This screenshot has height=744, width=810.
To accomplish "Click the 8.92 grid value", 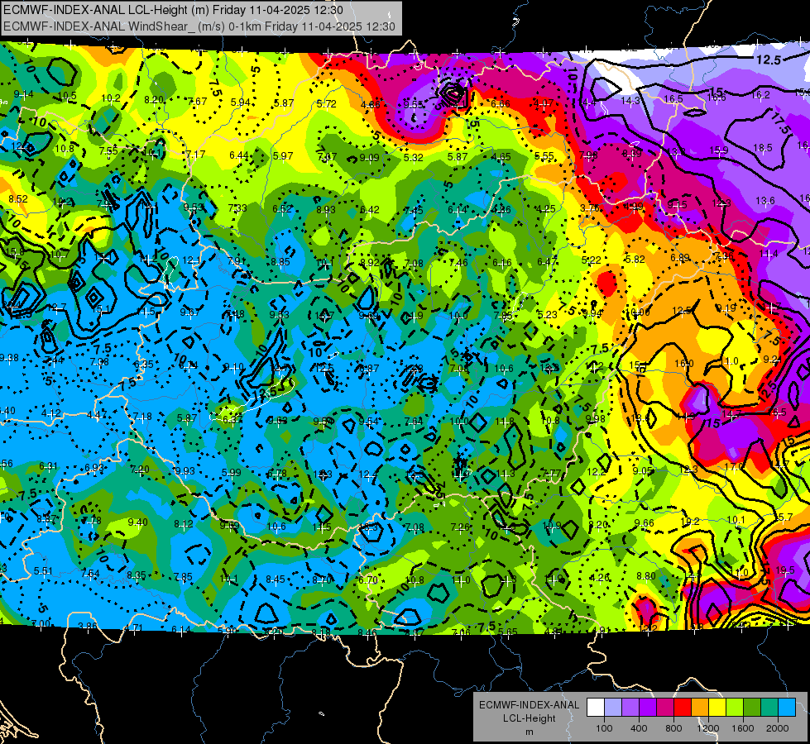I will click(369, 262).
